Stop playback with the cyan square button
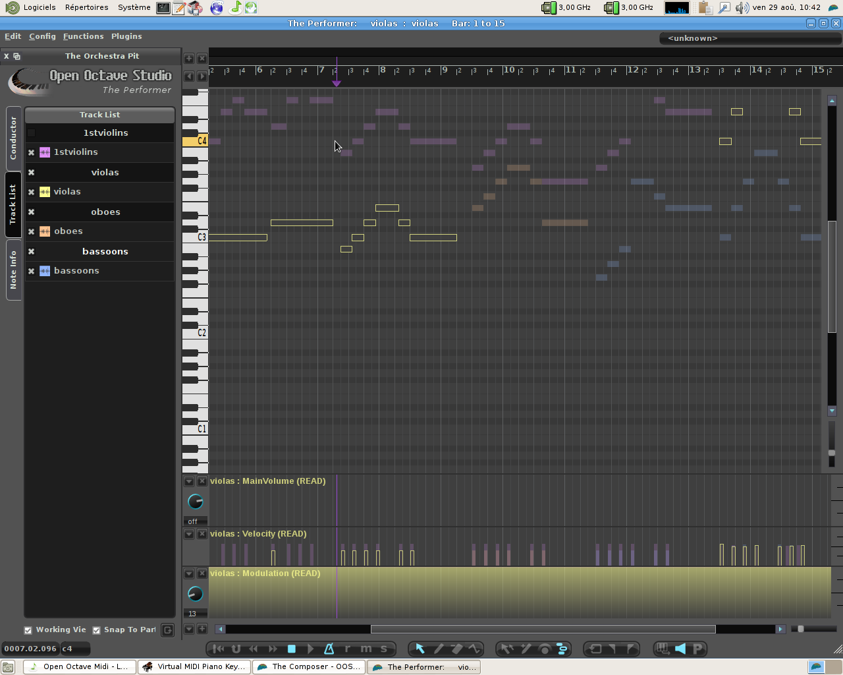This screenshot has width=843, height=675. [292, 649]
